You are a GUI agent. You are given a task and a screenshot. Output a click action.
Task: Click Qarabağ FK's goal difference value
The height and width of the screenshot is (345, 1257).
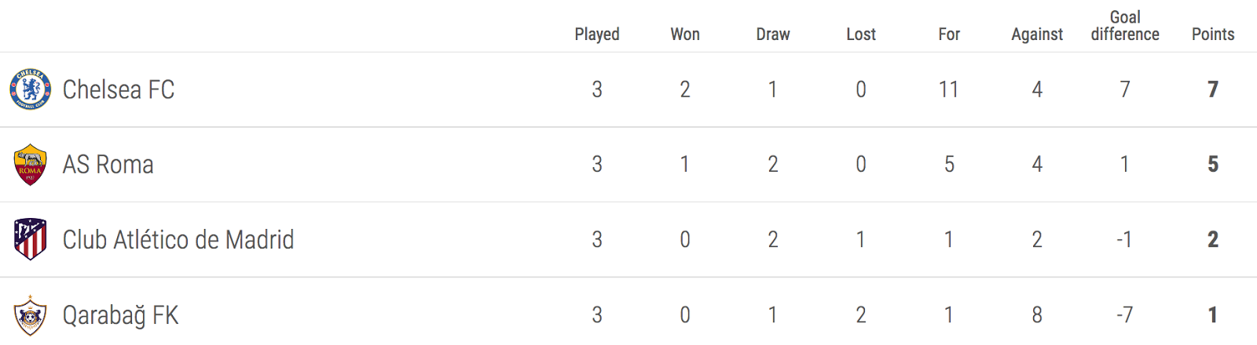(1125, 315)
